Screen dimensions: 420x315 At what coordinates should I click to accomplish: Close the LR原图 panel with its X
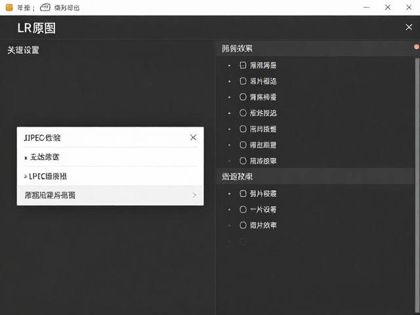[409, 27]
